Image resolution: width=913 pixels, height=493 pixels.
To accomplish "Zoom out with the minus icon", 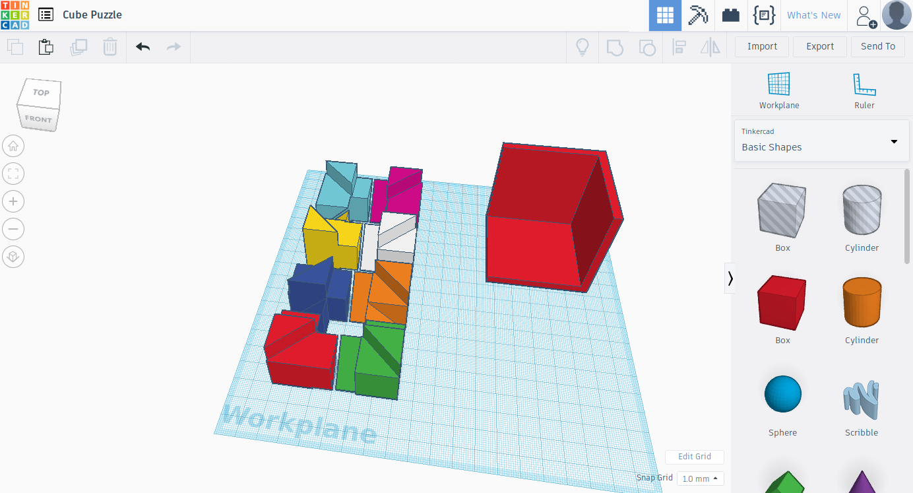I will [13, 229].
